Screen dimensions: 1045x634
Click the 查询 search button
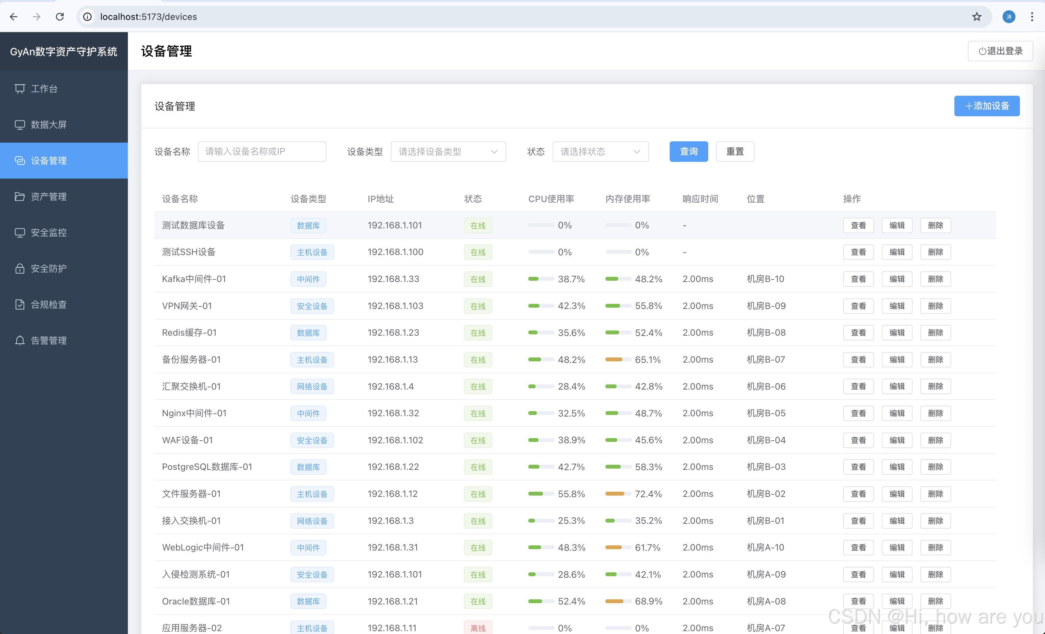(688, 151)
